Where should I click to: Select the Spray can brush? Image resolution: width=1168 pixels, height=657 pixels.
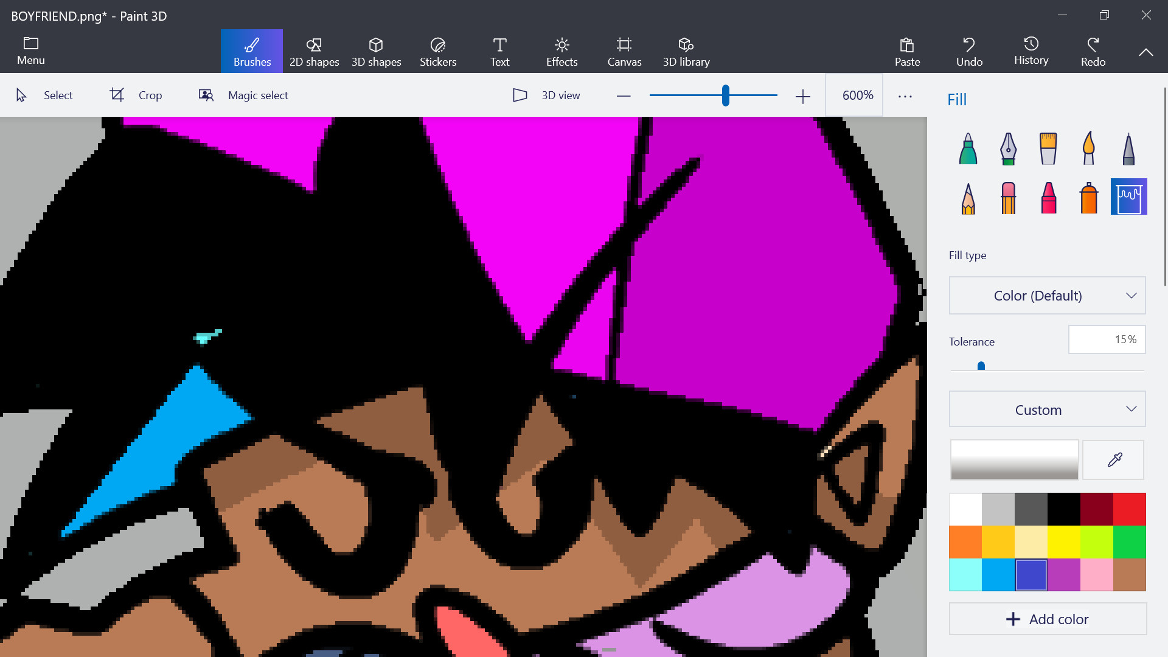(x=1088, y=198)
